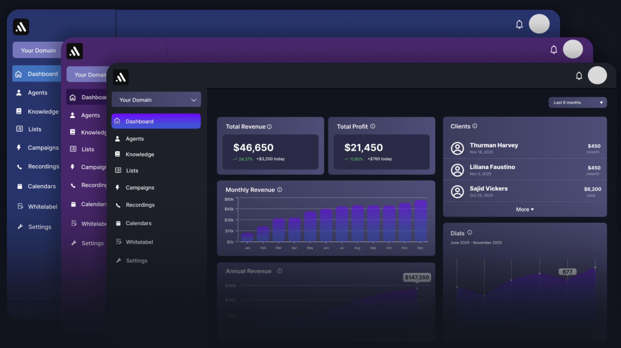Click the info icon next to Monthly Revenue

point(280,190)
